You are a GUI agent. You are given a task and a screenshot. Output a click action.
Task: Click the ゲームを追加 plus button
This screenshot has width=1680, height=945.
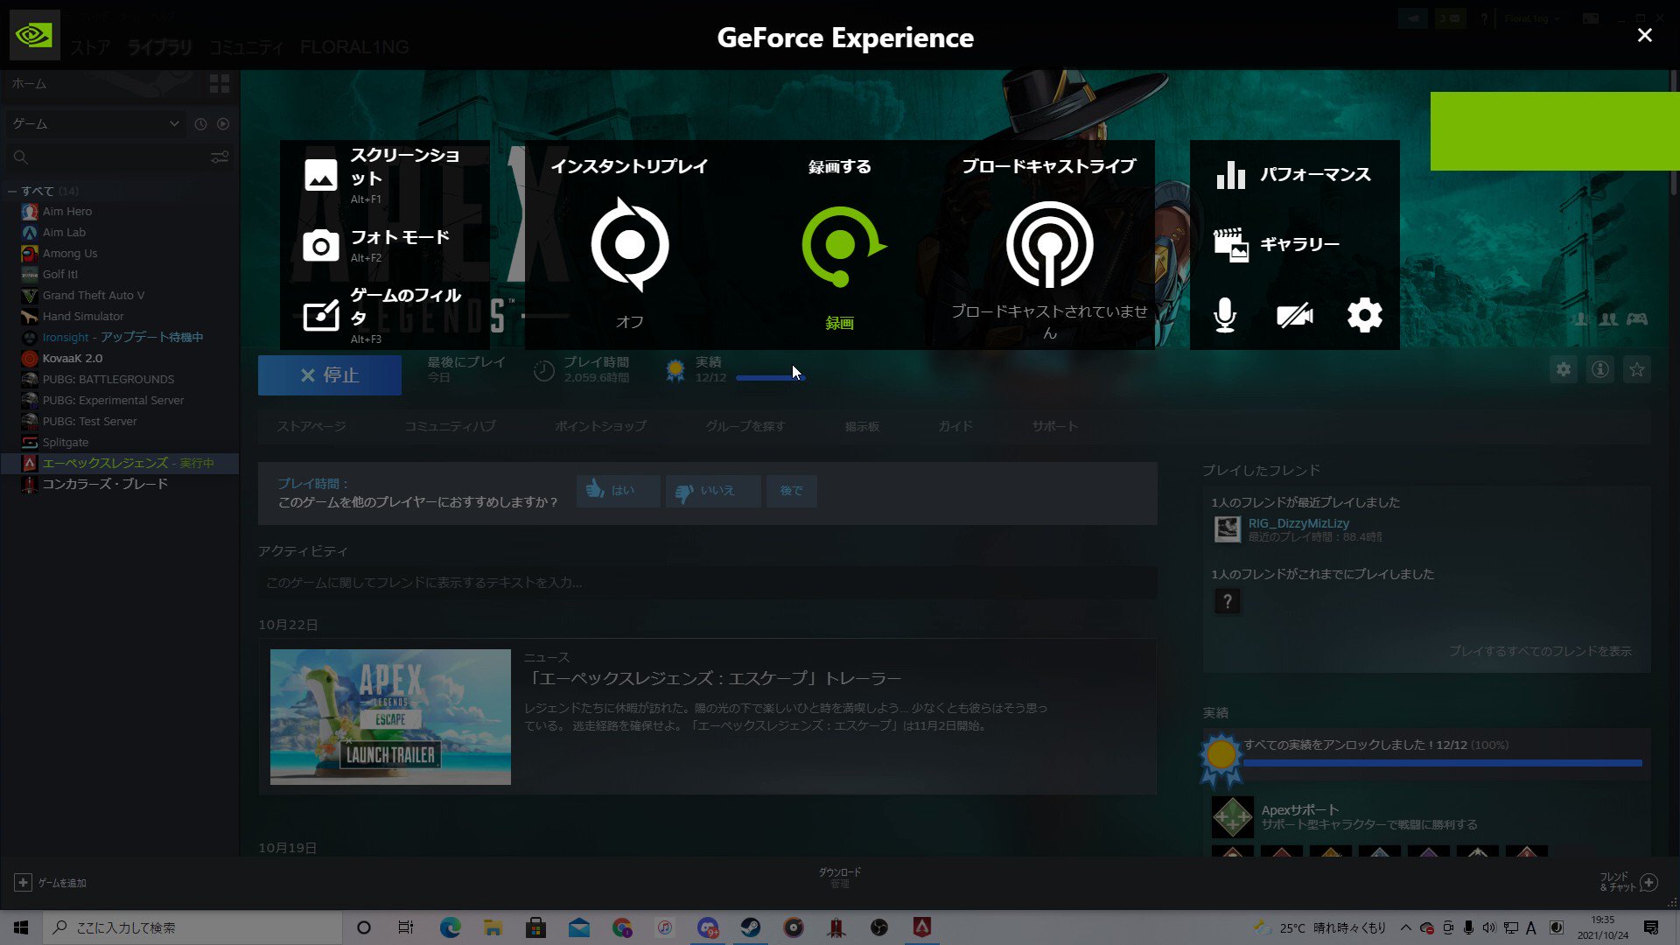24,883
